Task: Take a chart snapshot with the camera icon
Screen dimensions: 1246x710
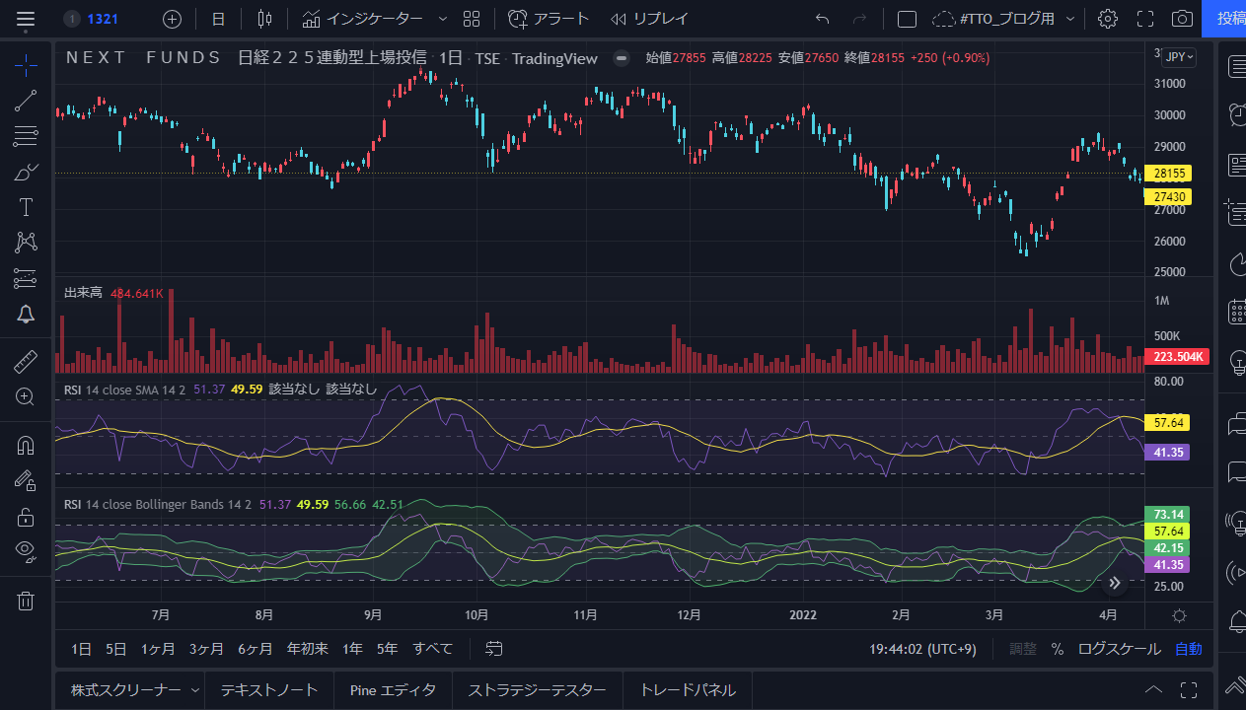Action: 1181,18
